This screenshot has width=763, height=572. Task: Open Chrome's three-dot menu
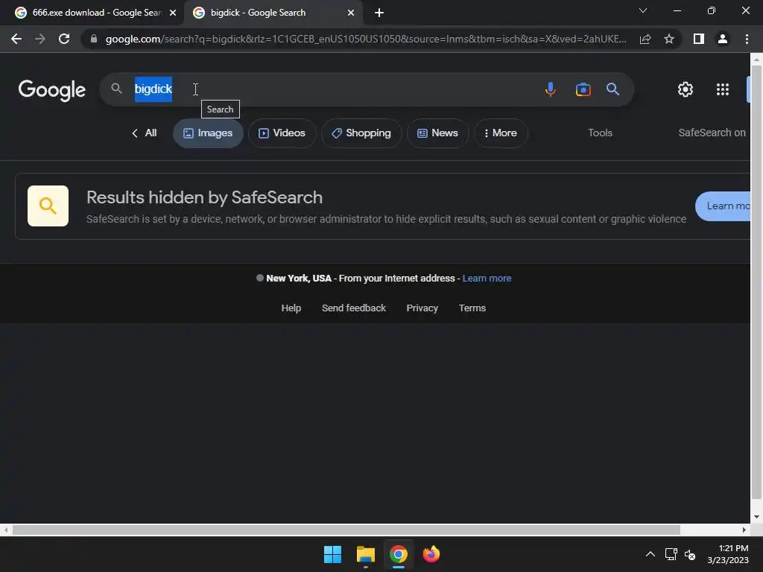click(x=747, y=39)
